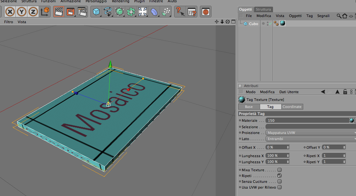Viewport: 356px width, 196px height.
Task: Open the viewport Filtro menu
Action: (x=9, y=22)
